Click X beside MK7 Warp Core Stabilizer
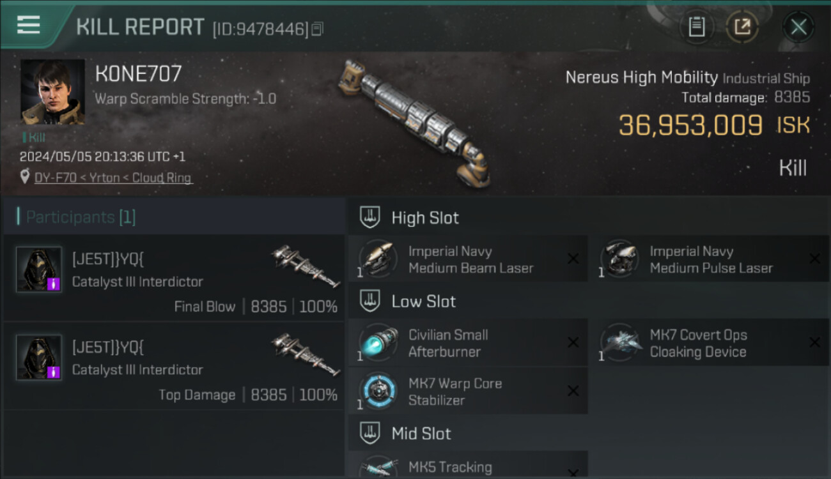This screenshot has height=479, width=831. click(x=573, y=391)
